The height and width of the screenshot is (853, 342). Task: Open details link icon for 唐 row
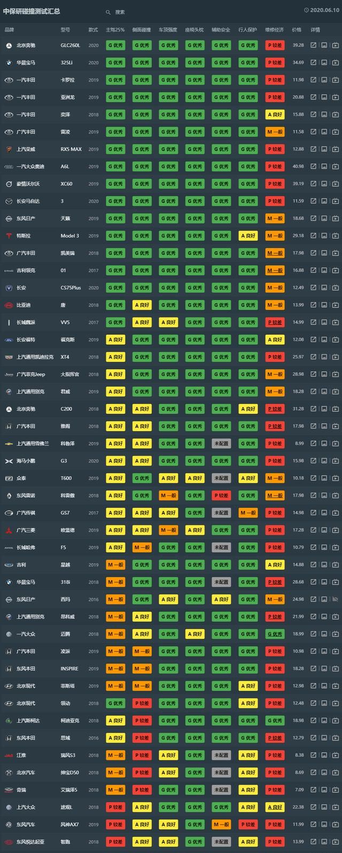point(314,305)
